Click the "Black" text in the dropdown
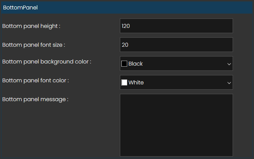This screenshot has height=159, width=254. 136,64
